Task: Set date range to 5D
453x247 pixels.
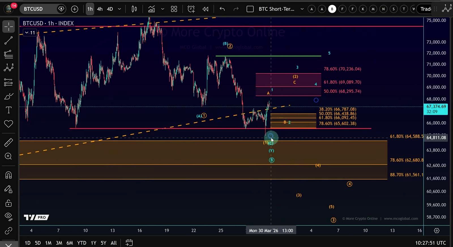Action: pos(38,243)
